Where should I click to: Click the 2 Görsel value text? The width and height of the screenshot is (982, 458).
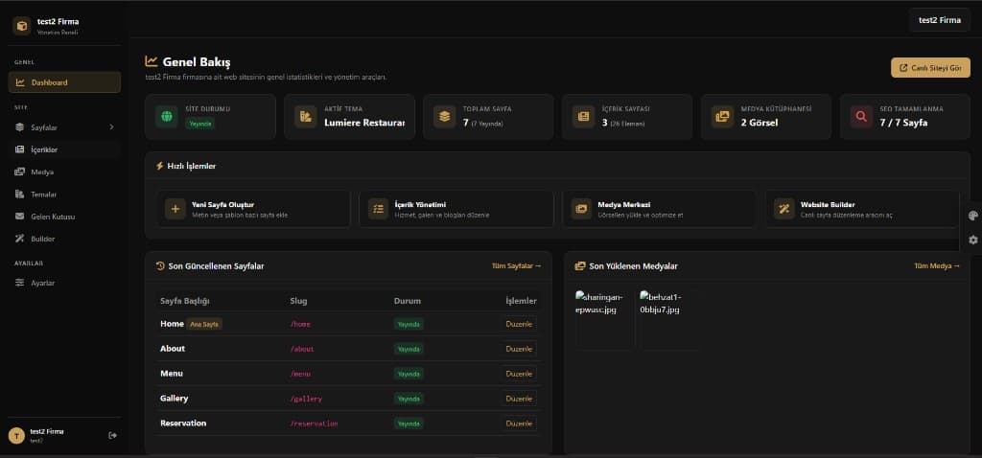pos(760,123)
